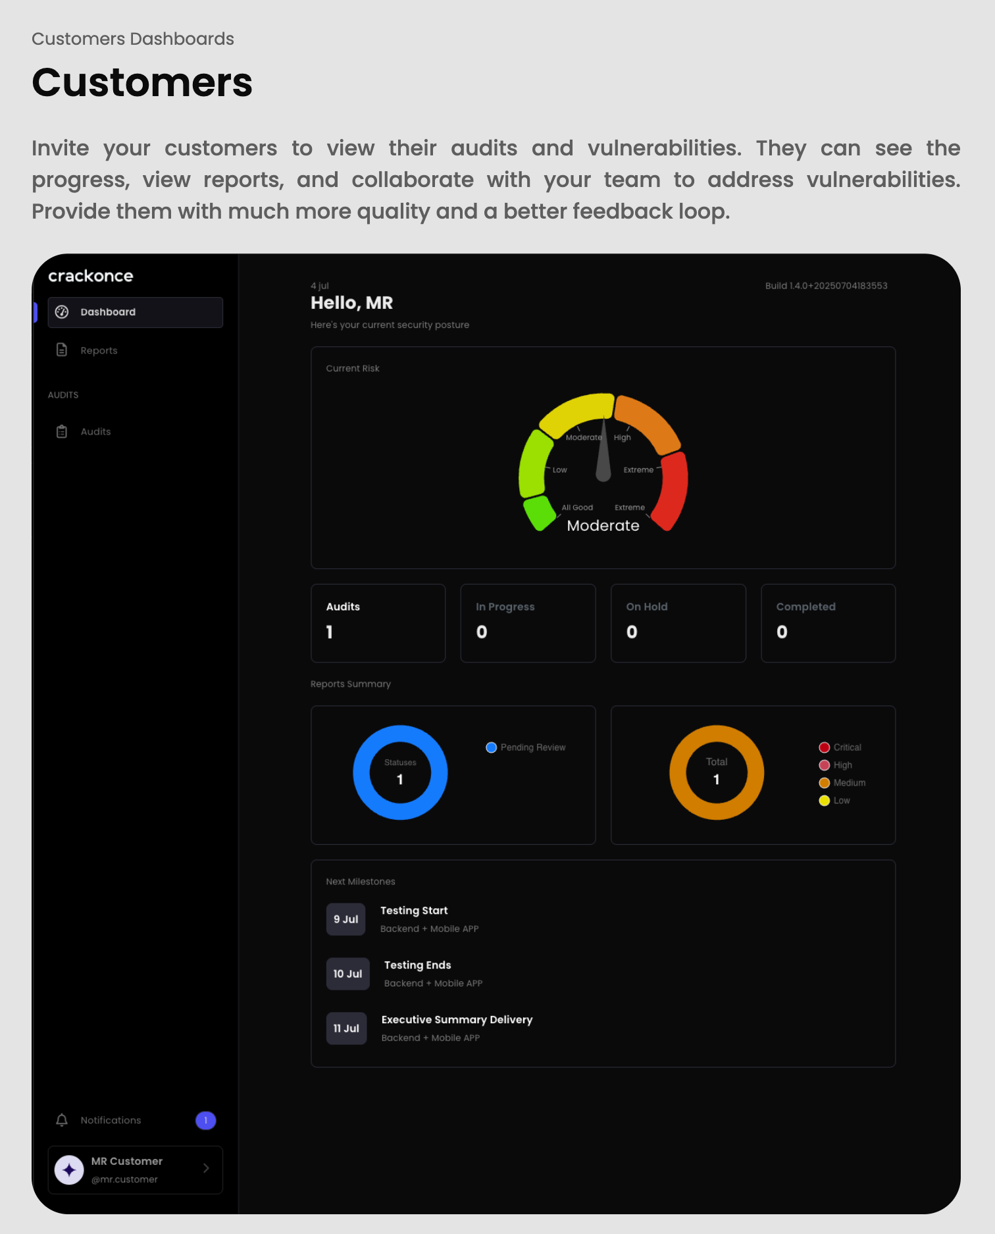
Task: Click the crackonce logo
Action: pos(91,276)
